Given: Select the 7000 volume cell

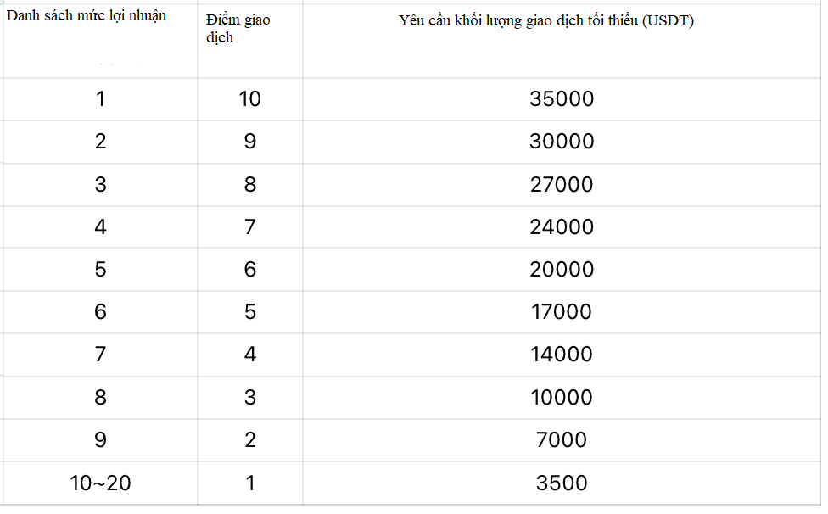Looking at the screenshot, I should pyautogui.click(x=561, y=440).
